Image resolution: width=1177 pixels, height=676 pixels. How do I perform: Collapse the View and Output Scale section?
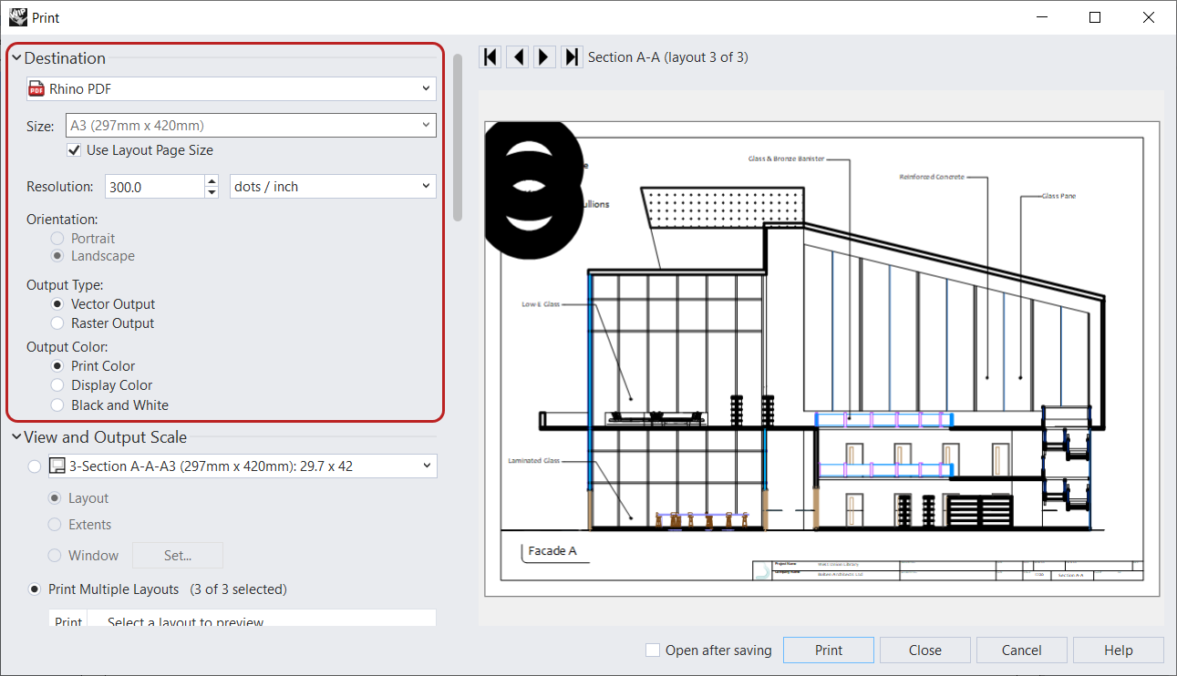coord(16,437)
